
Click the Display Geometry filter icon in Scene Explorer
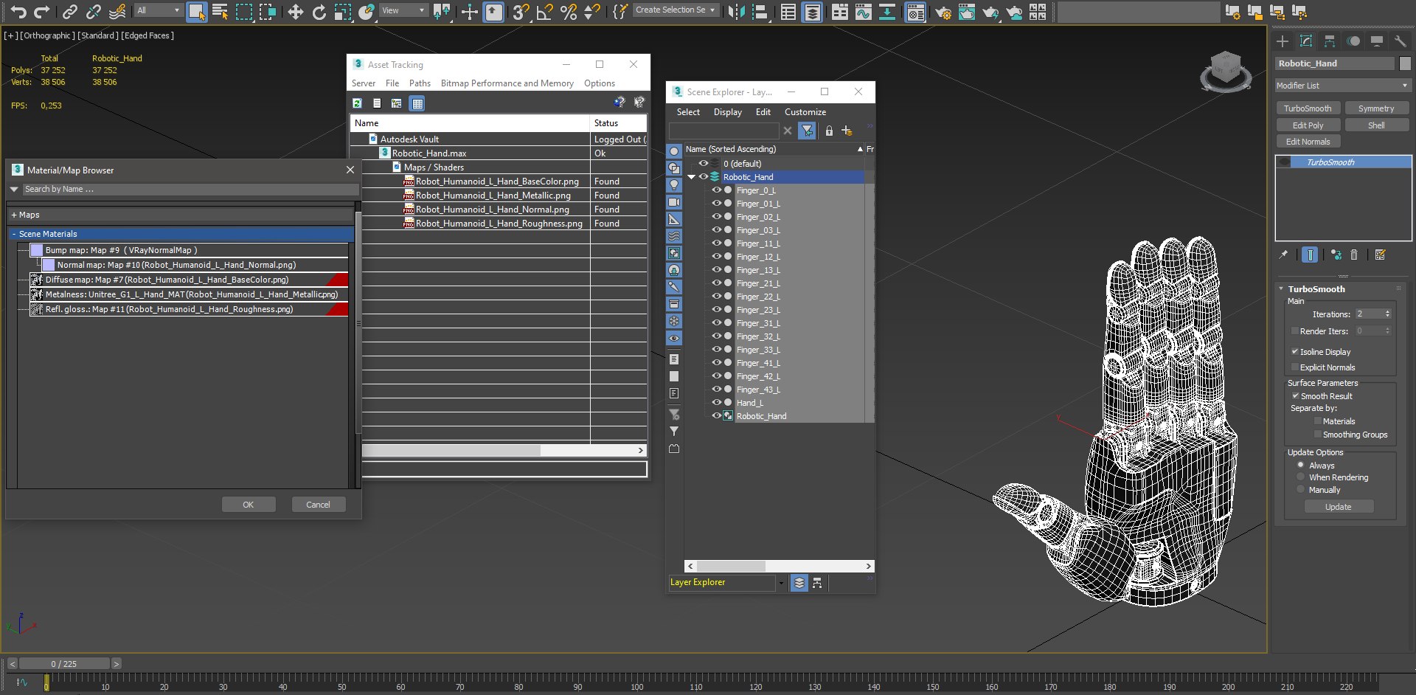tap(674, 151)
